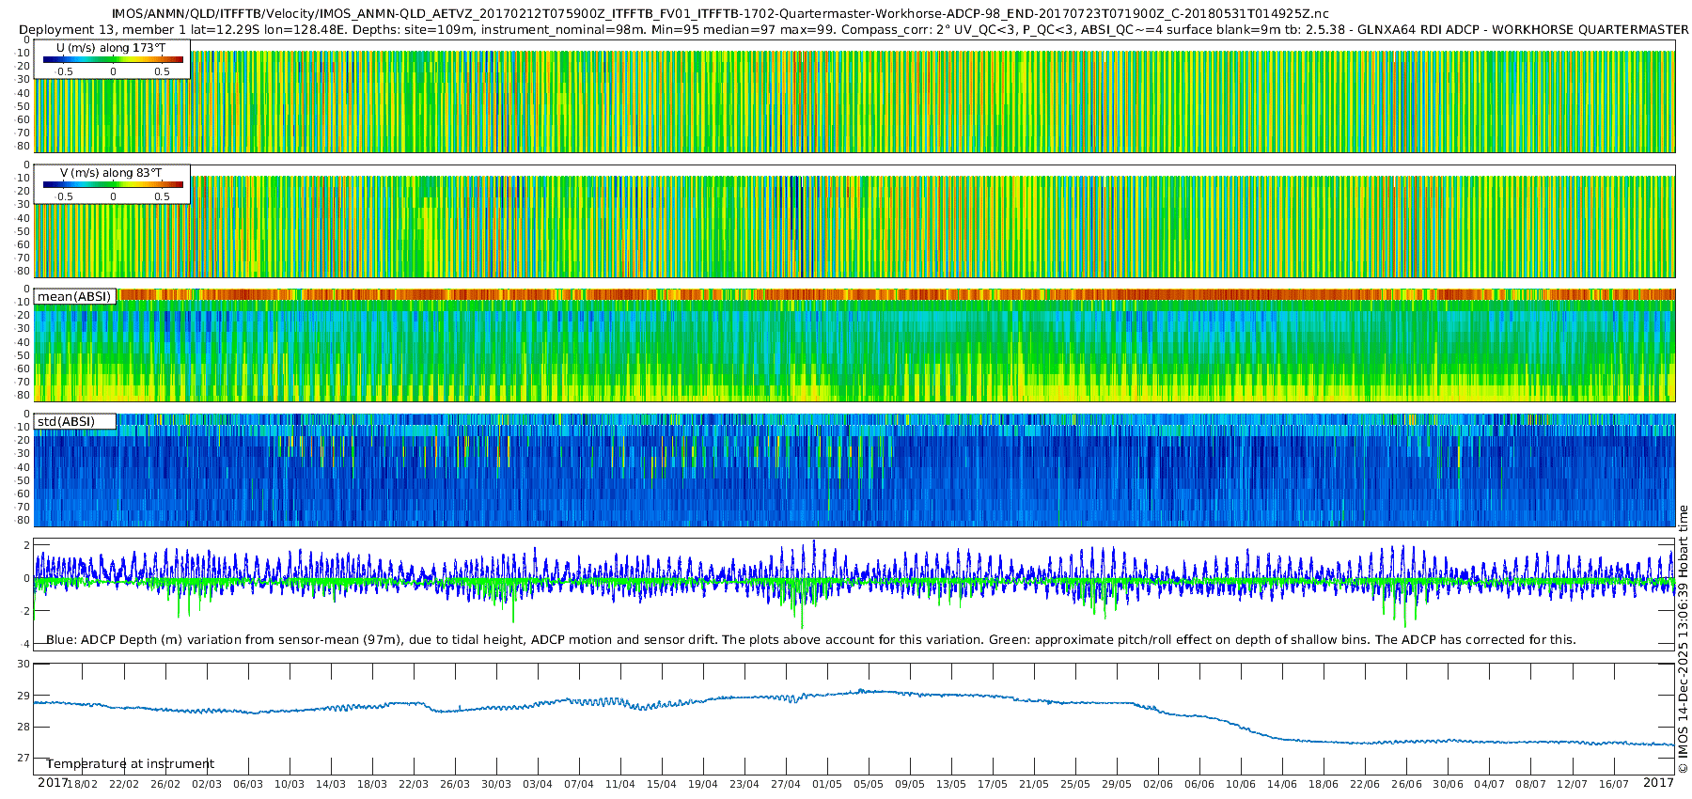
Task: Click the V velocity colorbar along 83°T
Action: 113,185
